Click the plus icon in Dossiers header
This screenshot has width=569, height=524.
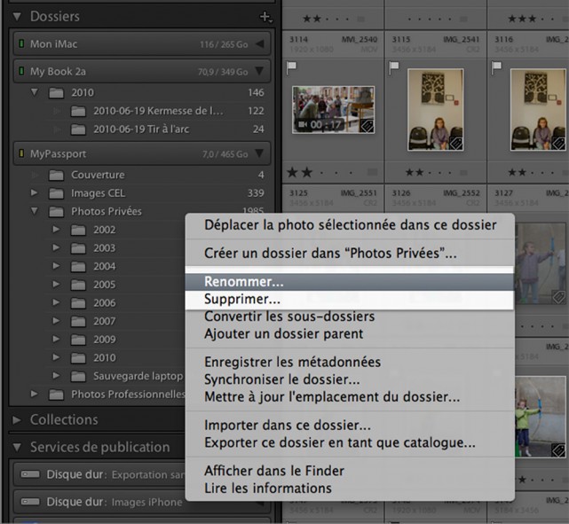(x=266, y=17)
